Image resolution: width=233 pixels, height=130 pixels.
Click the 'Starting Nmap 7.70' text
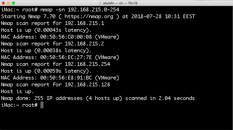click(x=28, y=16)
